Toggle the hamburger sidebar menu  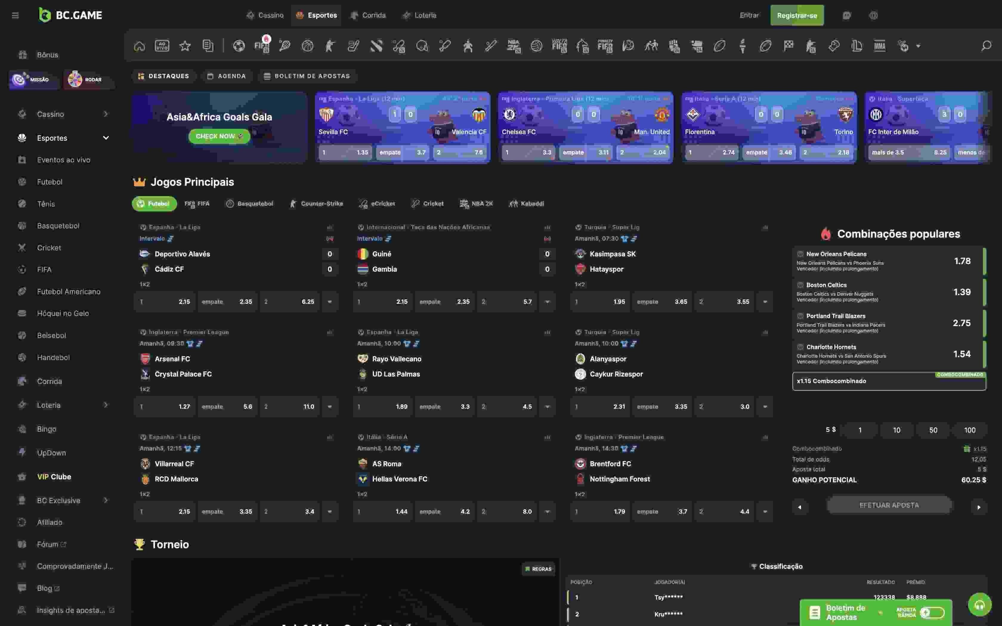pyautogui.click(x=15, y=15)
